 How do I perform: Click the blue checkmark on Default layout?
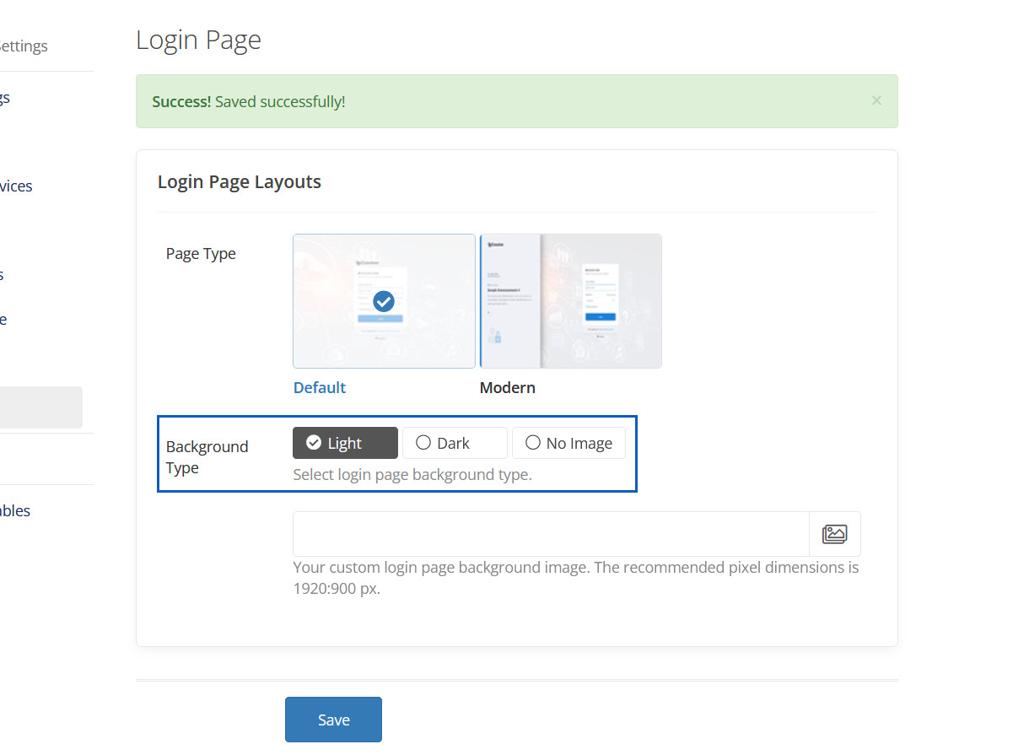point(384,301)
